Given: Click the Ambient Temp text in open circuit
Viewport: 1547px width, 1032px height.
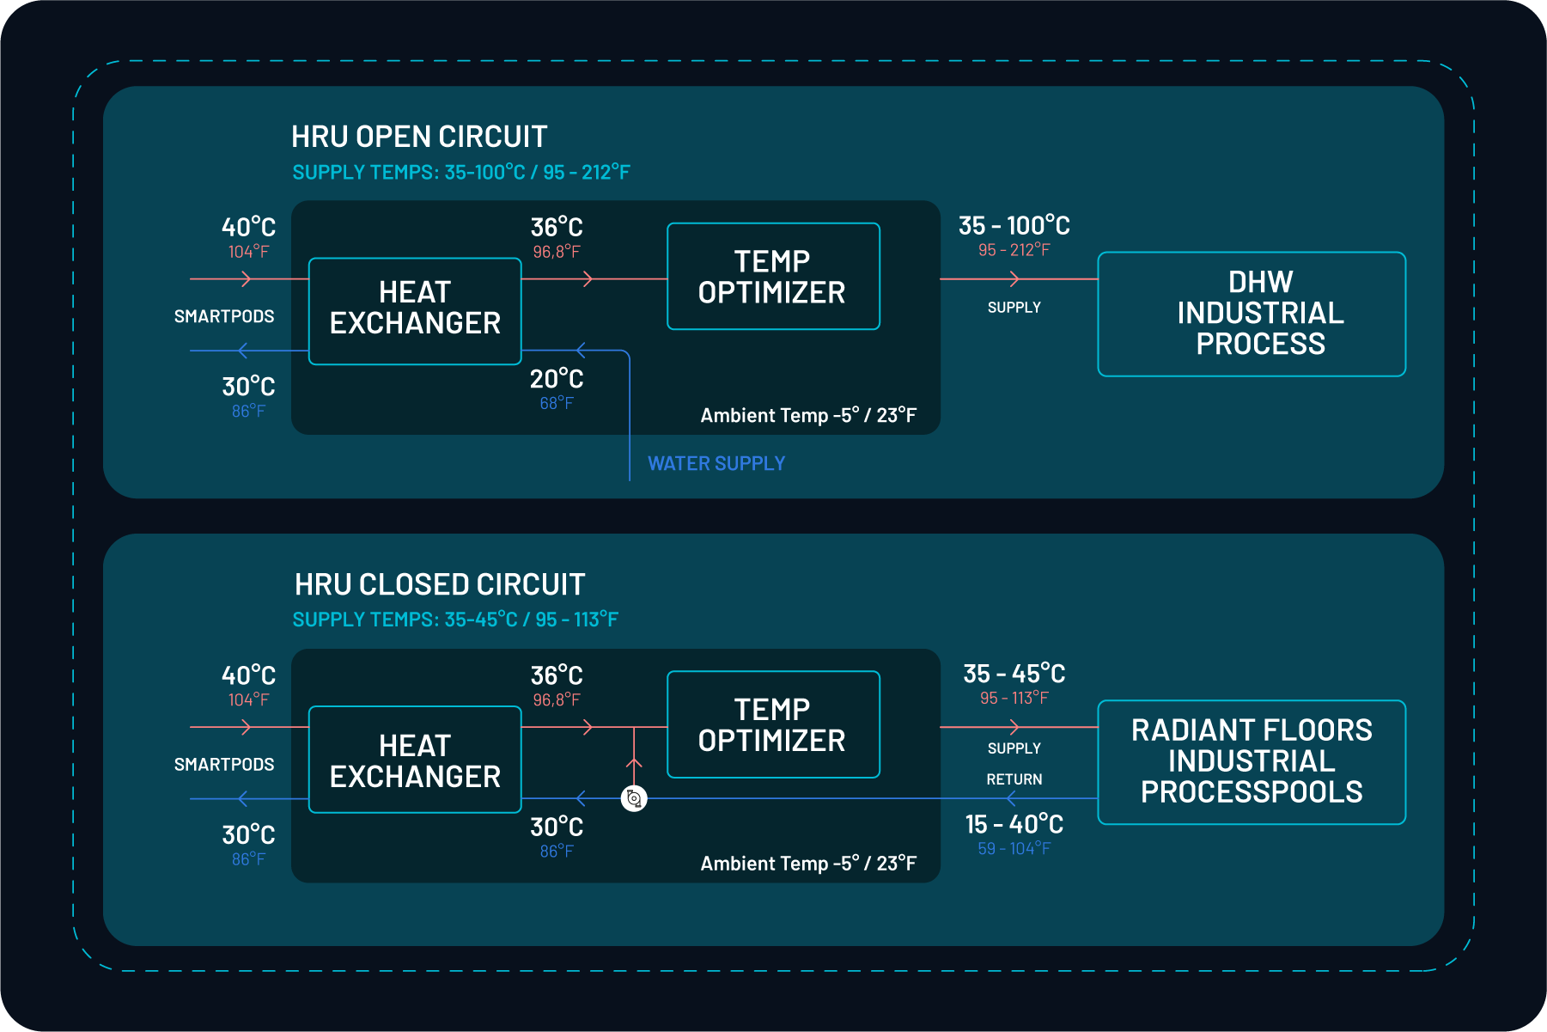Looking at the screenshot, I should tap(808, 416).
